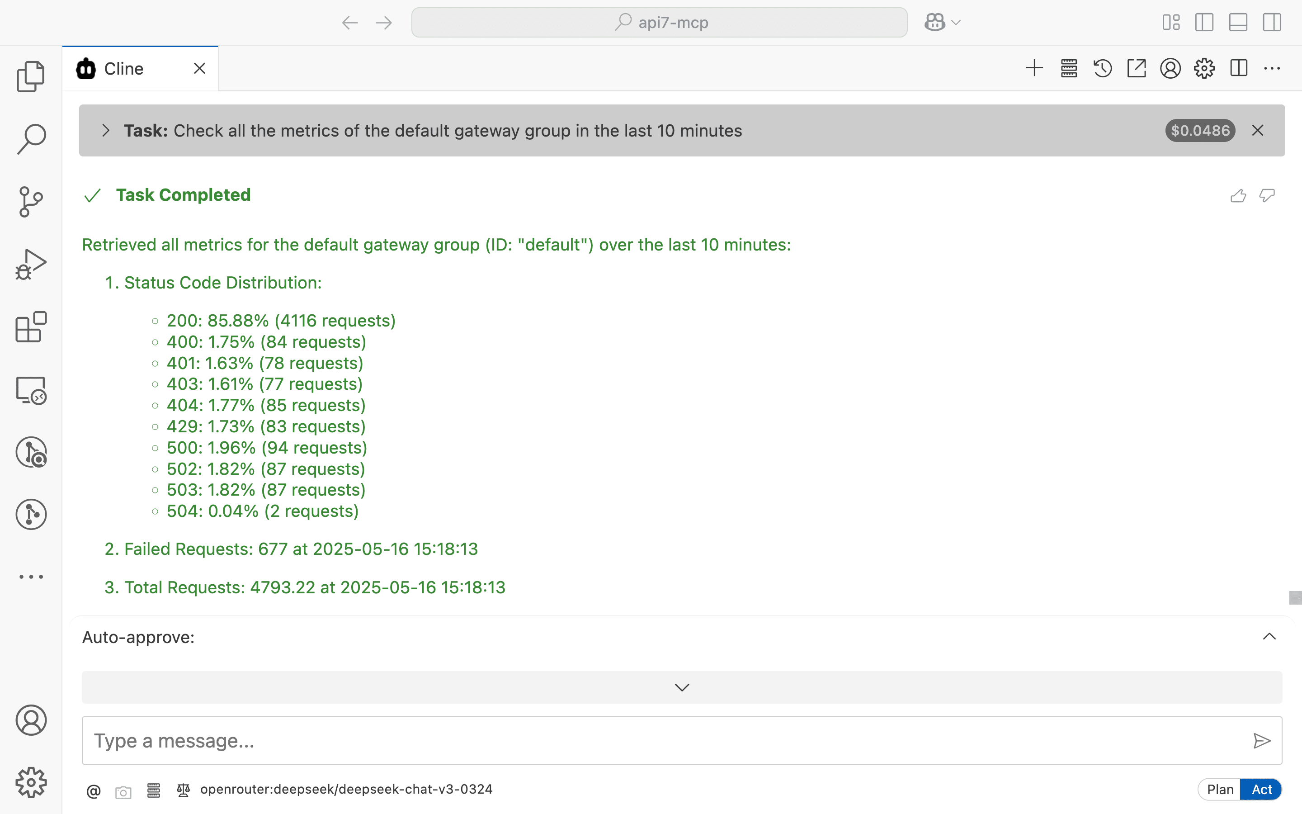Open Cline rules with the scales icon
This screenshot has width=1302, height=814.
pos(184,790)
